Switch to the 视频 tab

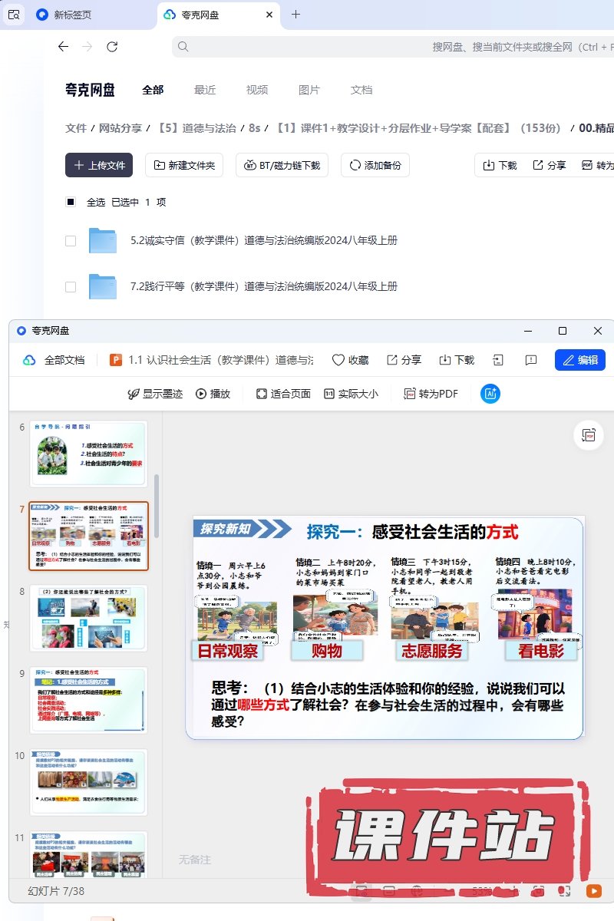tap(257, 90)
